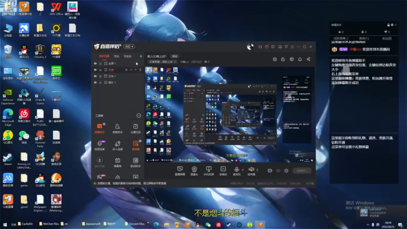Viewport: 407px width, 229px height.
Task: Expand microphone options arrow
Action: tap(243, 170)
